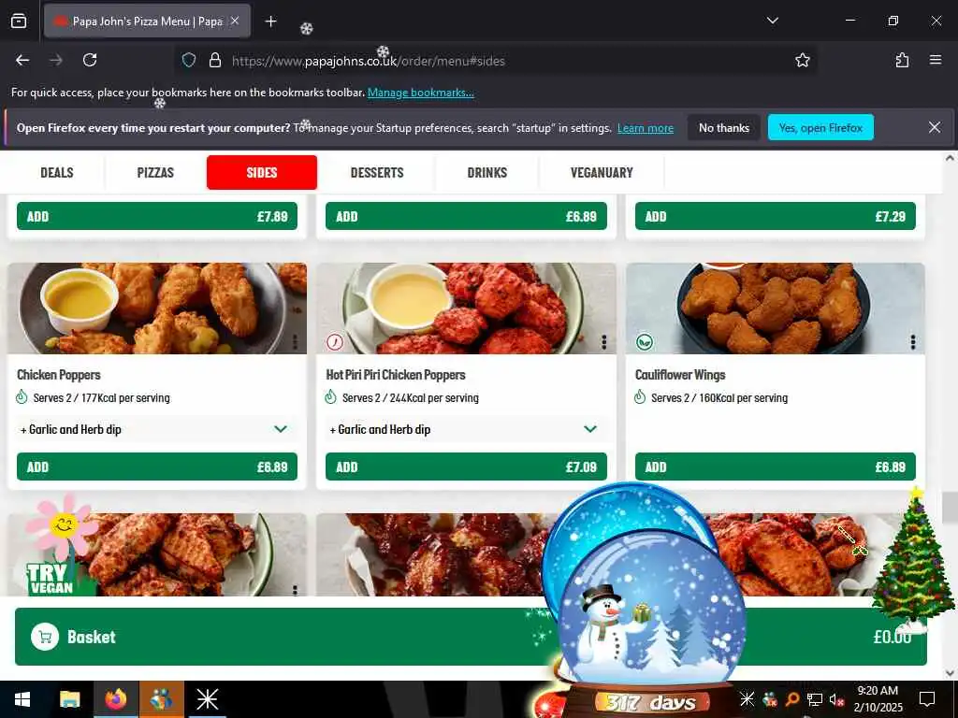The width and height of the screenshot is (958, 718).
Task: Open options dots on Chicken Poppers image
Action: click(295, 342)
